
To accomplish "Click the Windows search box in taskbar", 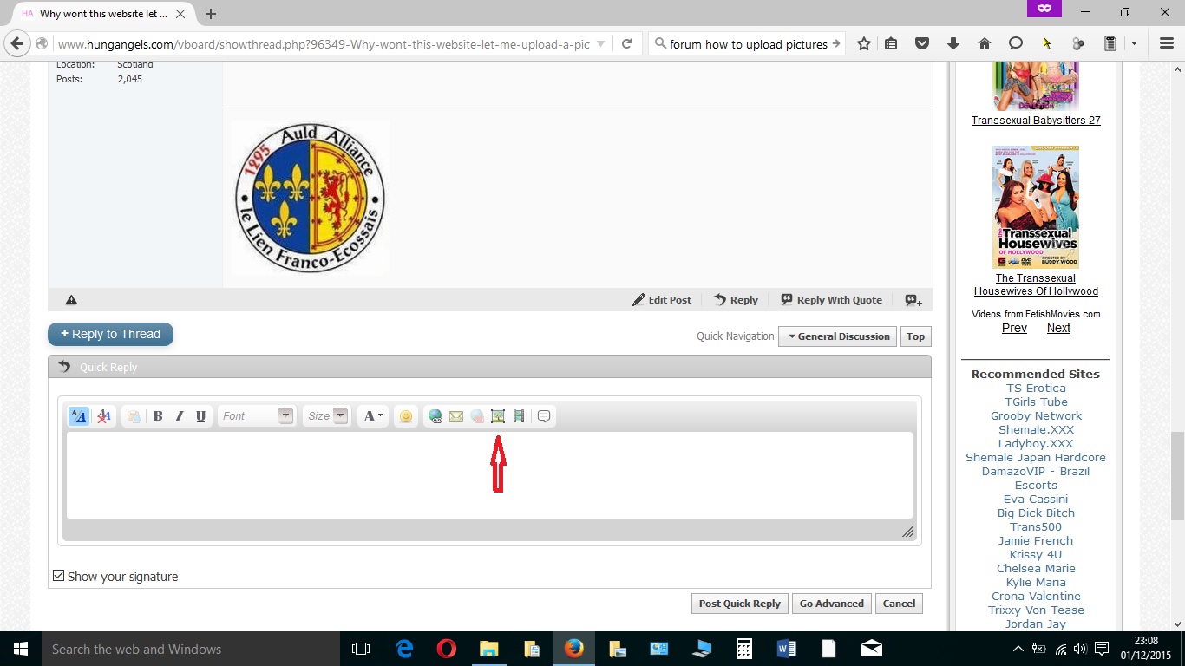I will (x=191, y=649).
